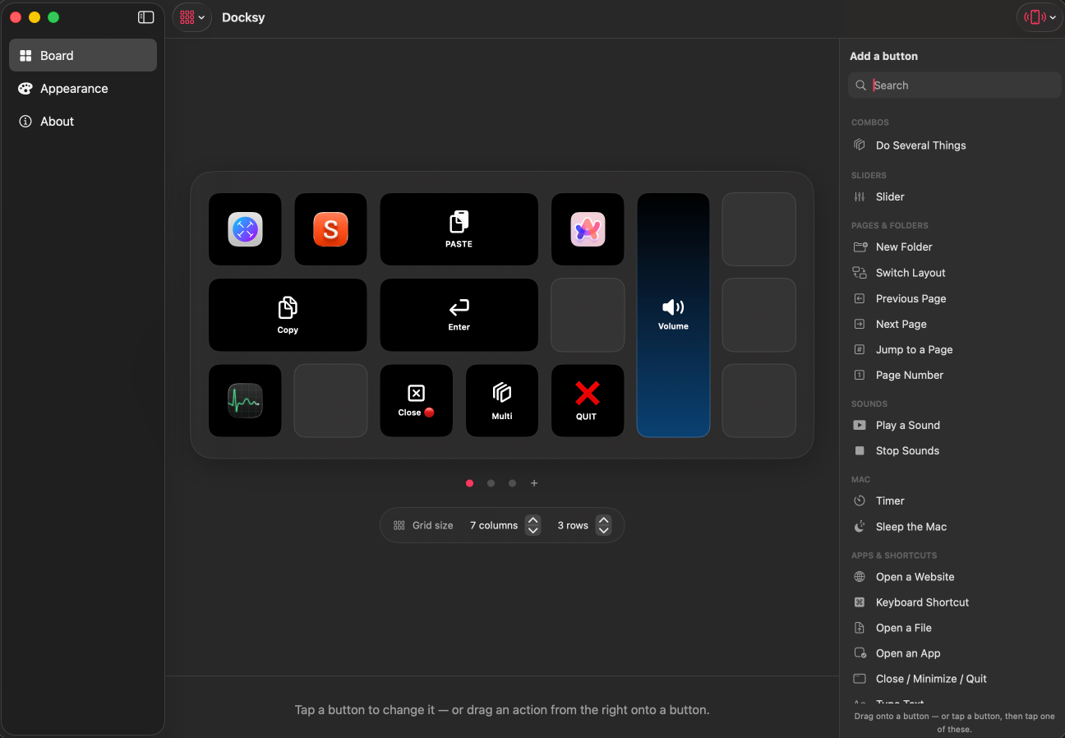Click the Search field in Add a button
1065x738 pixels.
click(x=955, y=85)
